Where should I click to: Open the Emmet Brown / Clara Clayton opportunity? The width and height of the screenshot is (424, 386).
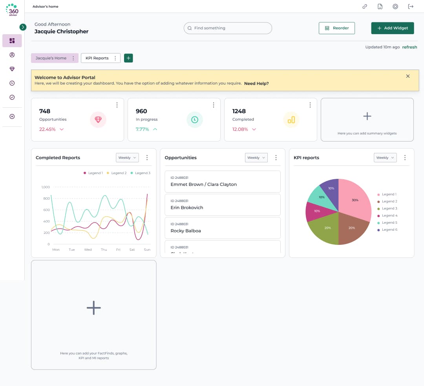click(x=223, y=182)
